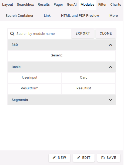Open the HTML and PDF Preview tab

(80, 16)
